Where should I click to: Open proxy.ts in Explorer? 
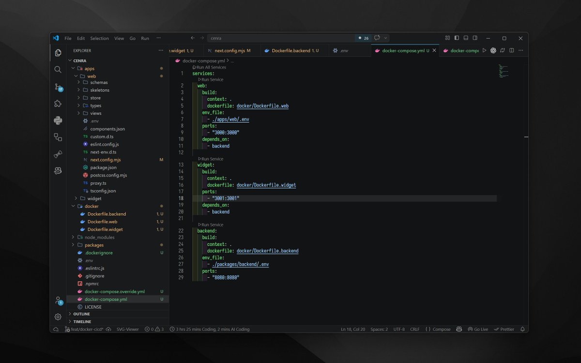tap(97, 183)
